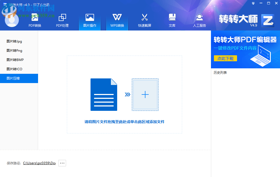Click the user avatar icon
The height and width of the screenshot is (177, 280).
[x=11, y=20]
